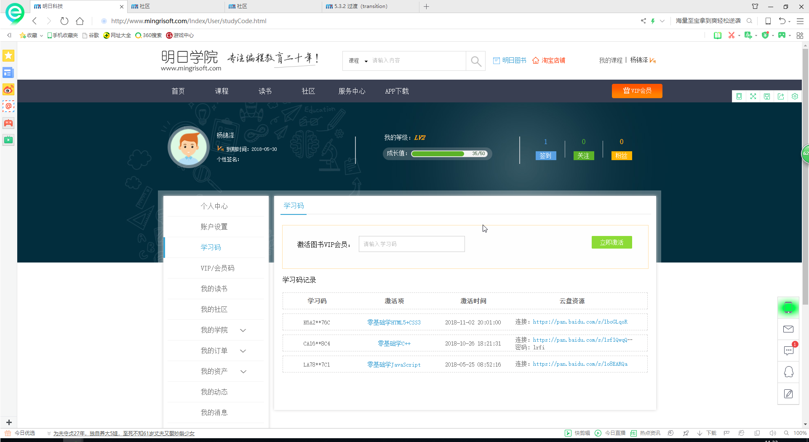Click the user avatar image
The image size is (809, 442).
188,147
